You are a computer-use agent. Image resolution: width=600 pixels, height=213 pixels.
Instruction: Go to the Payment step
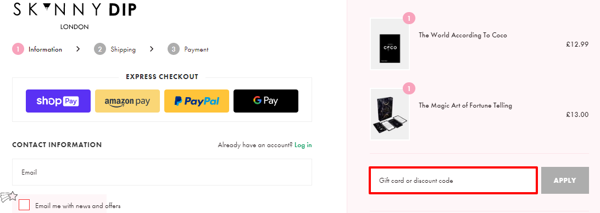coord(196,49)
